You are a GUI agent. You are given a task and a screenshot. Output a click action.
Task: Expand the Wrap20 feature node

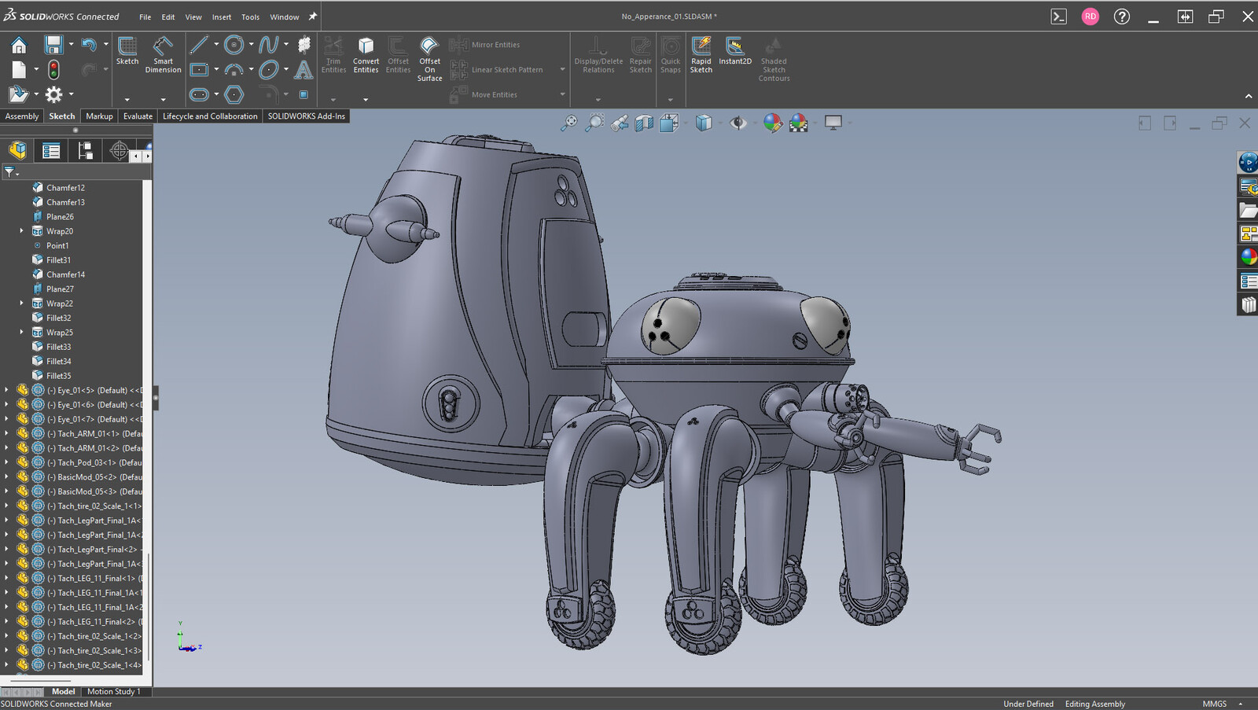click(21, 231)
